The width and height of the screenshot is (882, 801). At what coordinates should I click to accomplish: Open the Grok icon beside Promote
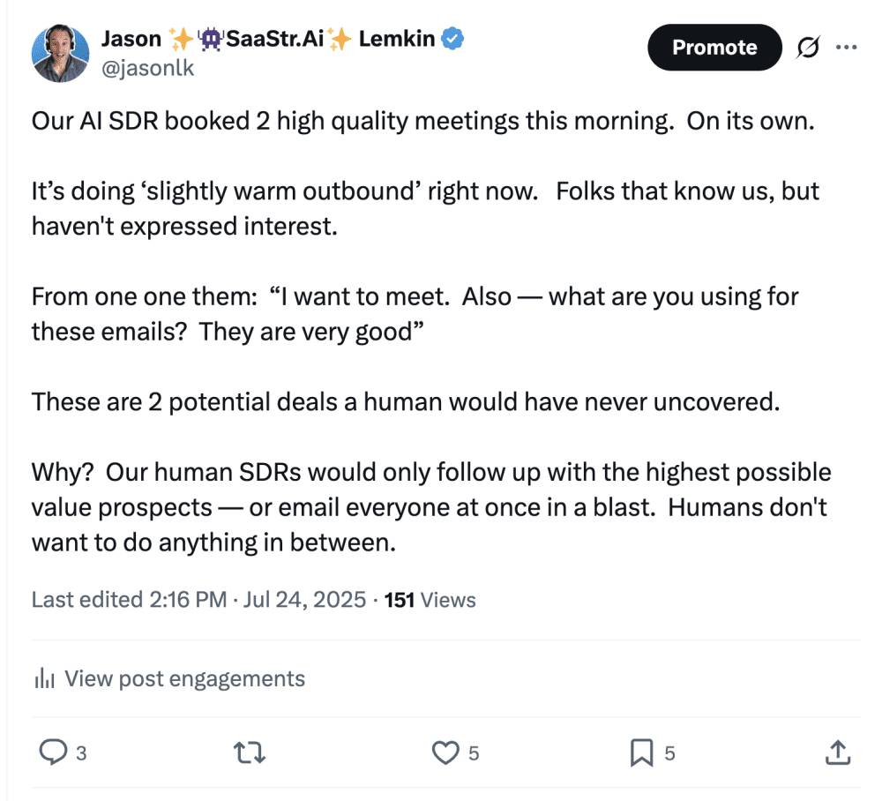806,48
